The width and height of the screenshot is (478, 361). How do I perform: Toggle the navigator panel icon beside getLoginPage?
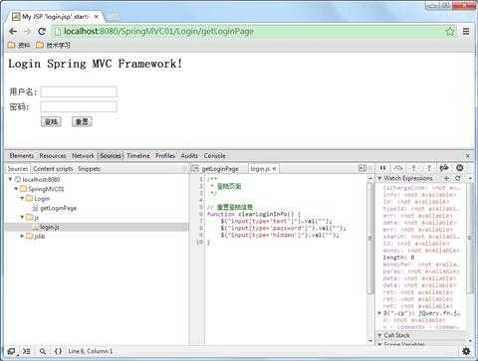[195, 168]
